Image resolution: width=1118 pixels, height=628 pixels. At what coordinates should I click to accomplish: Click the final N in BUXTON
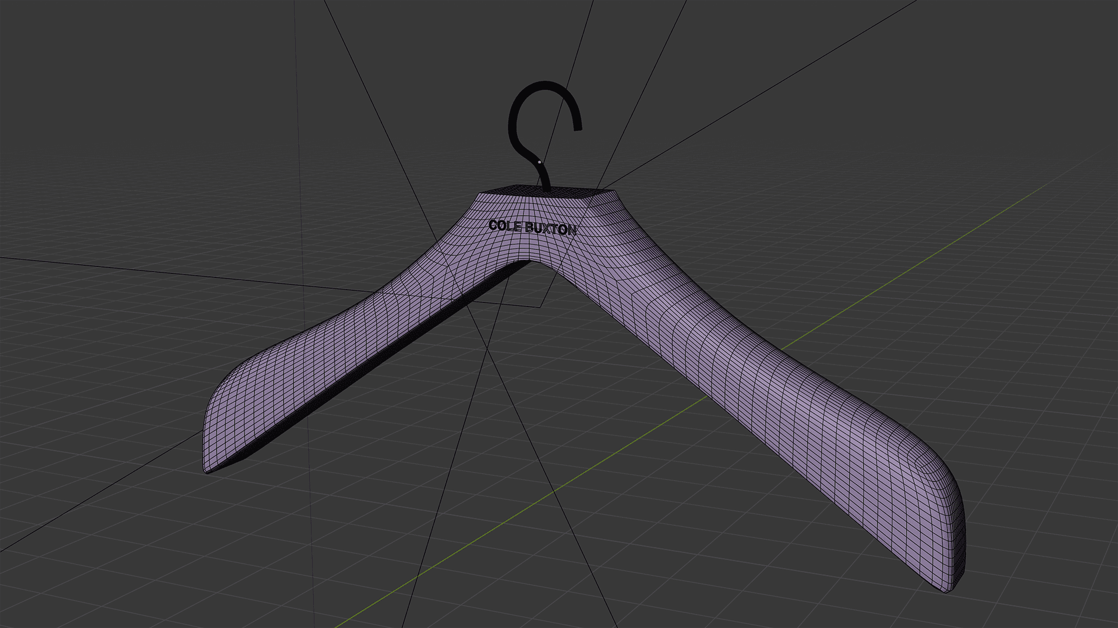571,230
